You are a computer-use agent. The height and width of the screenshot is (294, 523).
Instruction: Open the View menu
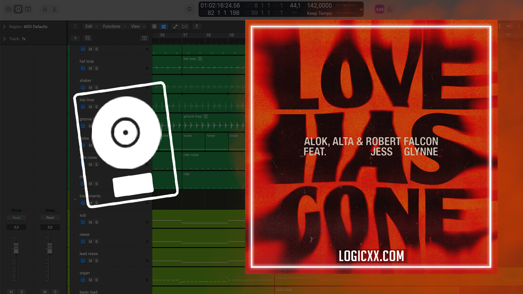click(x=137, y=27)
